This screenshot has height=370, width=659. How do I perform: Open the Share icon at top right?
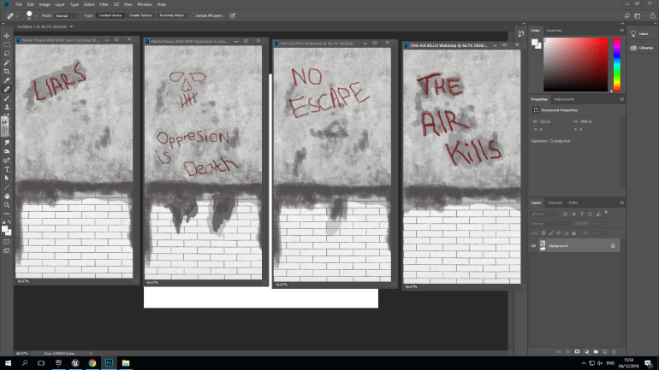coord(652,15)
